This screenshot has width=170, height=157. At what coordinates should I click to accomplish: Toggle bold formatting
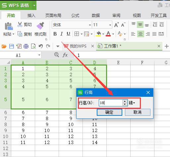(x=55, y=34)
